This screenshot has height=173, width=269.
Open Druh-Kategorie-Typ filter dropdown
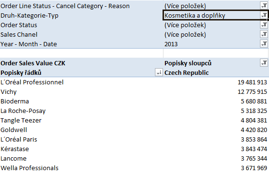pyautogui.click(x=264, y=15)
